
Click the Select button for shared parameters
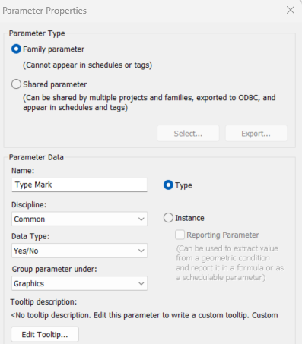pos(188,134)
